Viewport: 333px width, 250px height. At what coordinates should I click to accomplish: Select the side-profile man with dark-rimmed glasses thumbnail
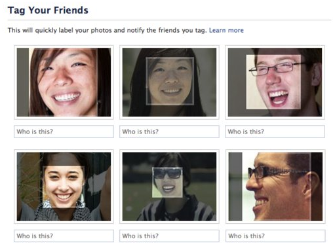pos(275,187)
